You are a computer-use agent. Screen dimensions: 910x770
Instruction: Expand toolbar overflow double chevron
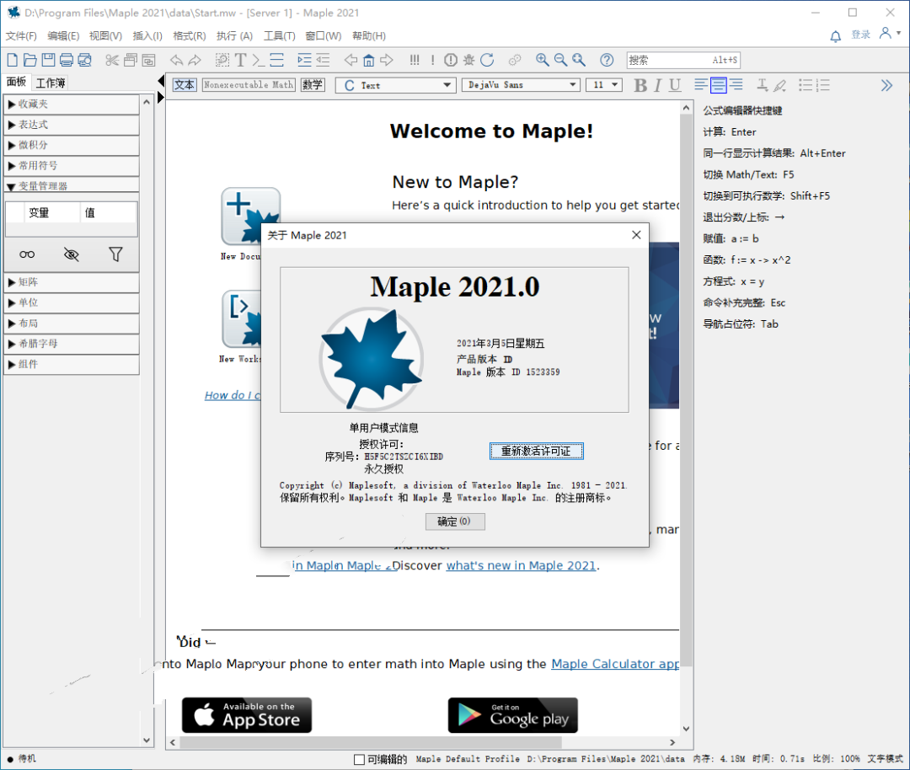click(886, 85)
